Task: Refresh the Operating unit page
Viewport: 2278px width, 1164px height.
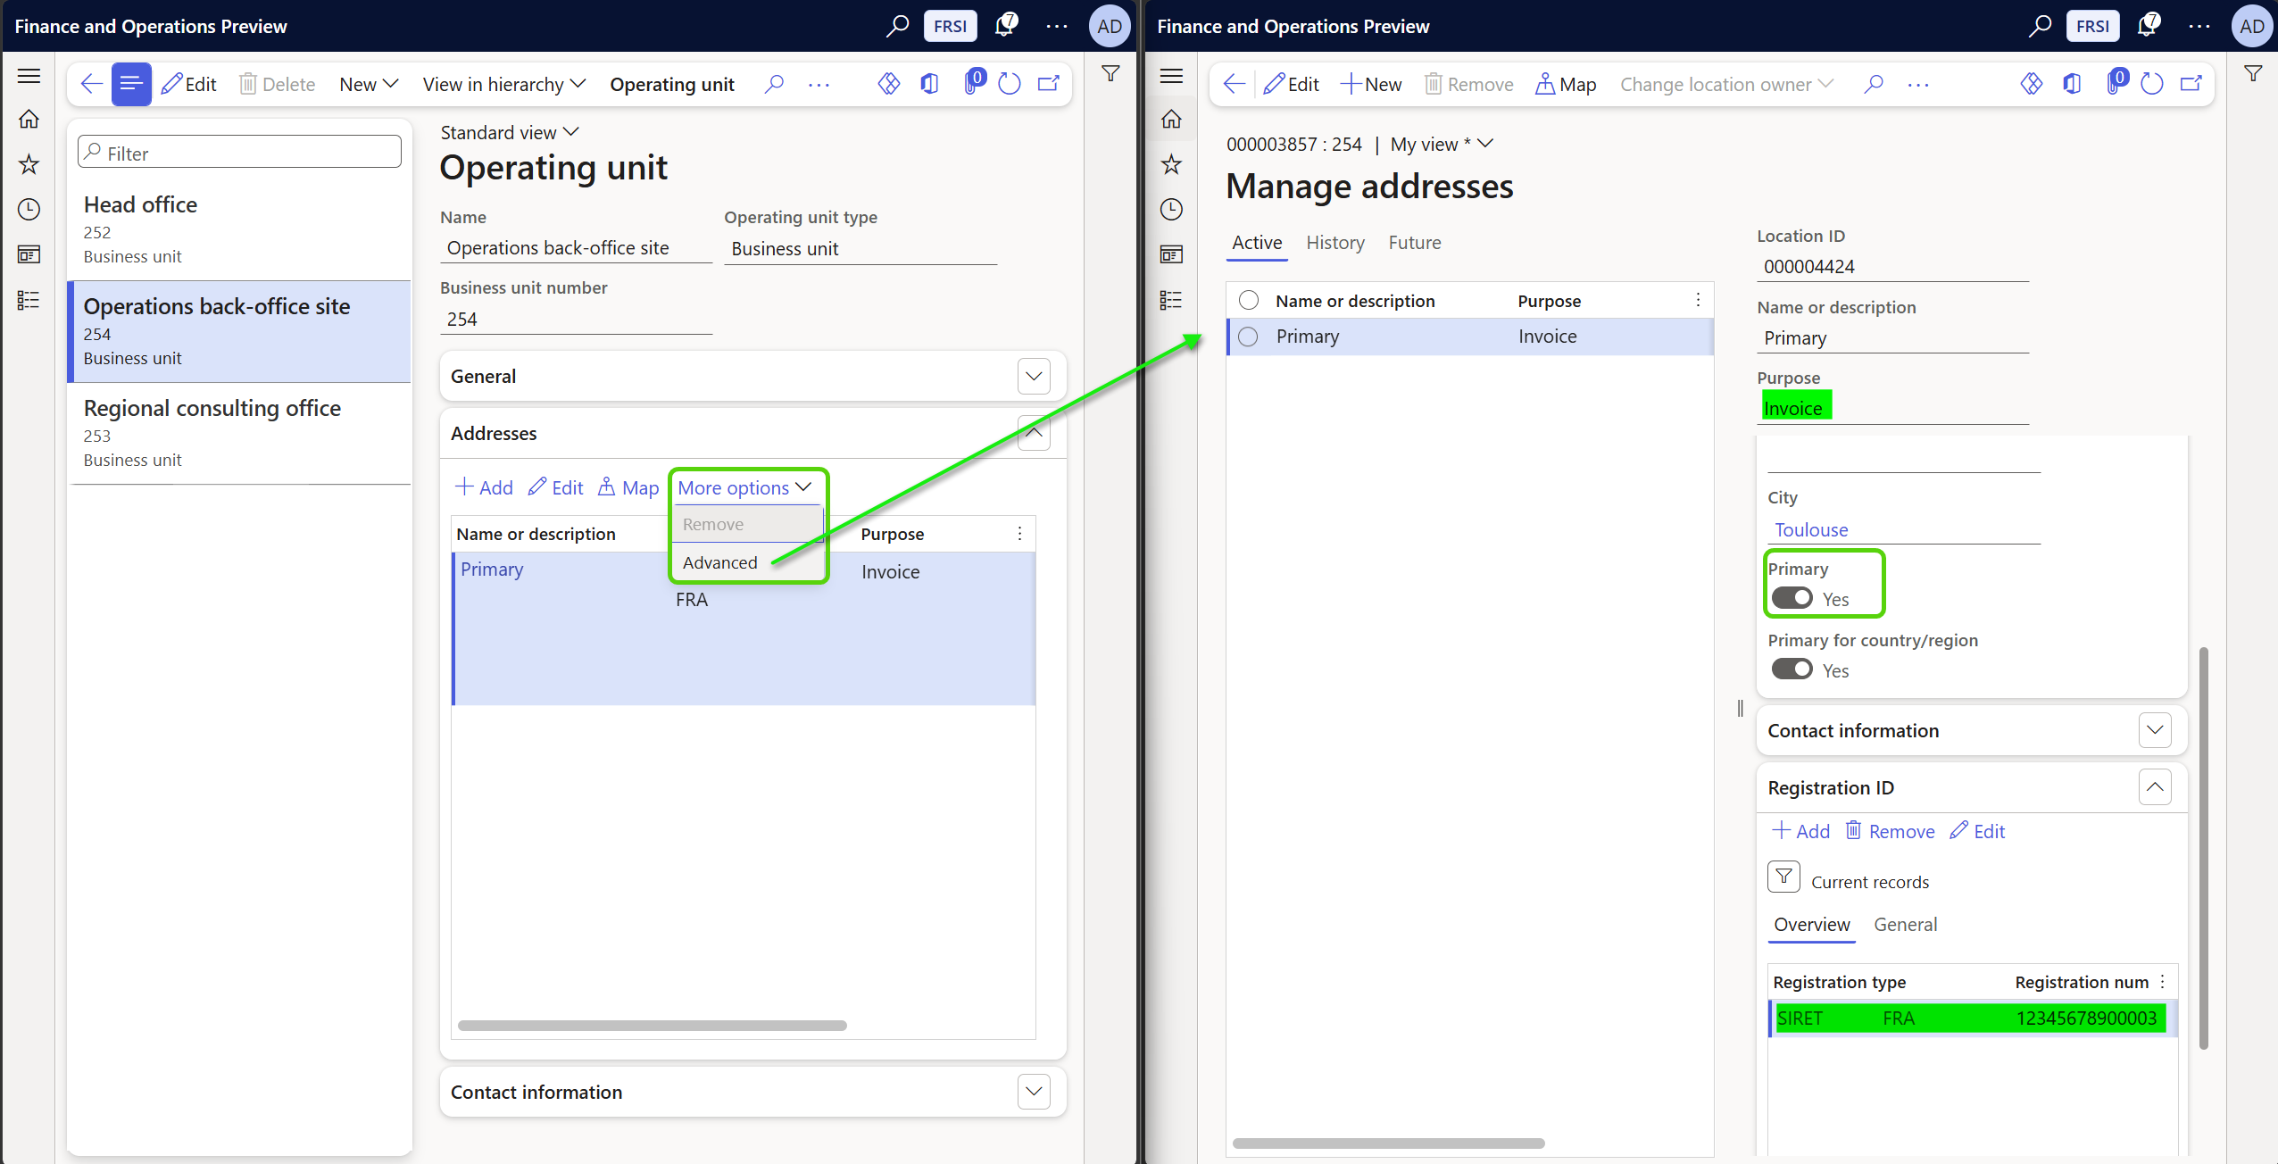Action: tap(1009, 84)
